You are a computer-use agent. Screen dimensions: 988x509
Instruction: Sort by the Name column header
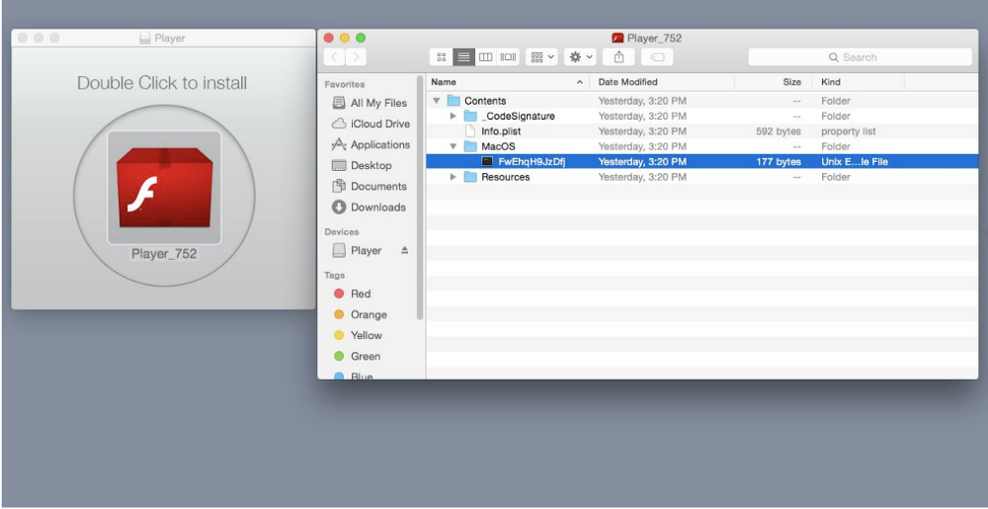click(508, 82)
